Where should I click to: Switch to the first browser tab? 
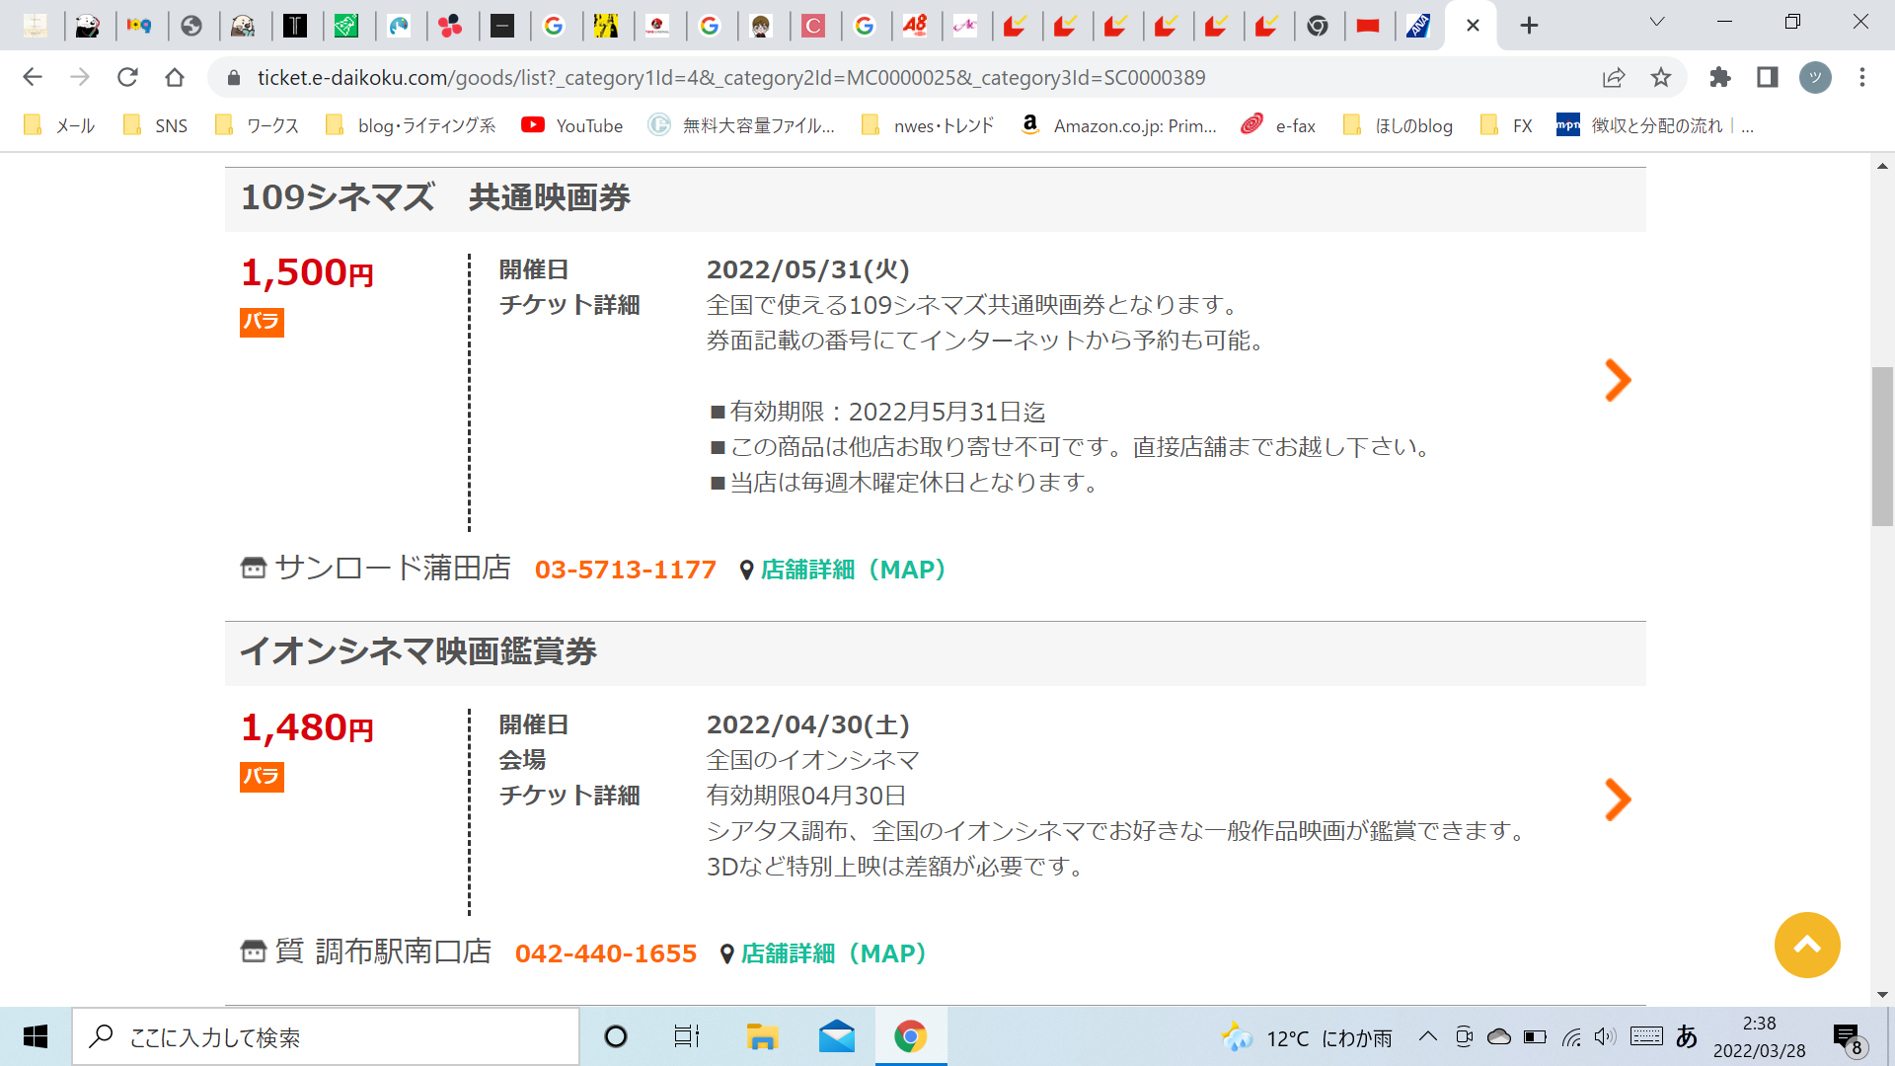(36, 26)
